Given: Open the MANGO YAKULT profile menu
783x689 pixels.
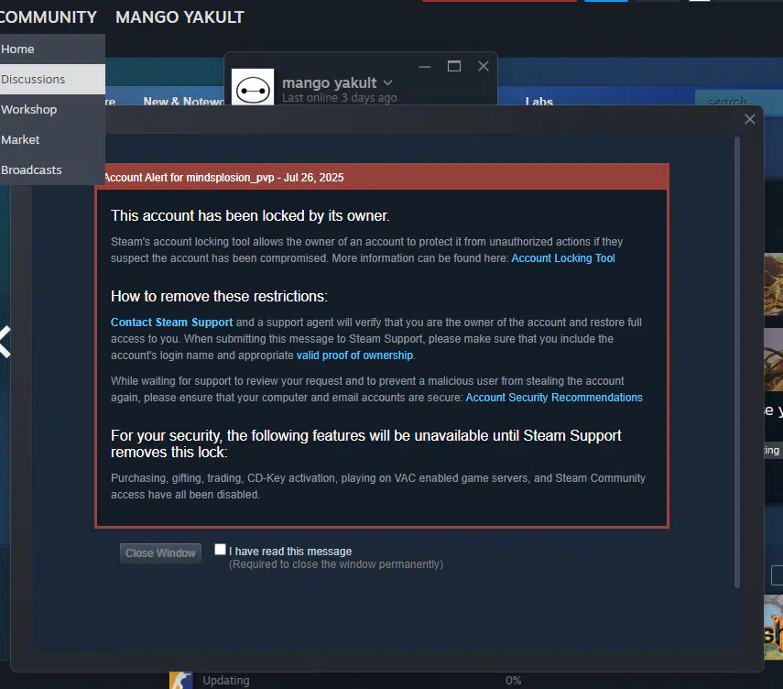Looking at the screenshot, I should (x=179, y=17).
